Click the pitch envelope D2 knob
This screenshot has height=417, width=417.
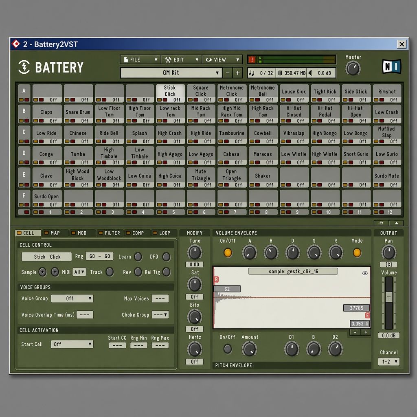335,349
